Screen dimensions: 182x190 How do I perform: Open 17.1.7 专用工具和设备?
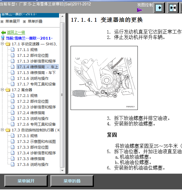tap(36, 84)
